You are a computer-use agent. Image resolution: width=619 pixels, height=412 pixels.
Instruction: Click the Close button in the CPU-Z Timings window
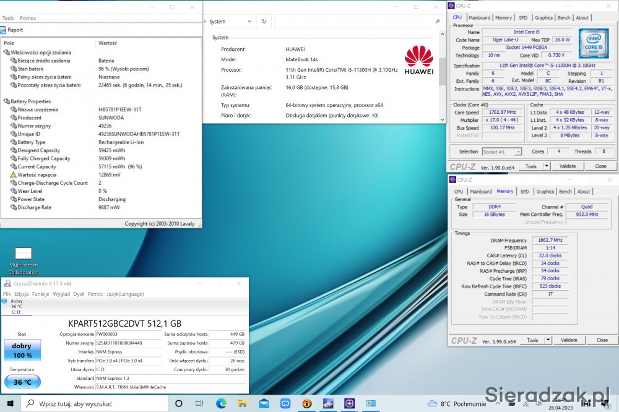[x=602, y=340]
